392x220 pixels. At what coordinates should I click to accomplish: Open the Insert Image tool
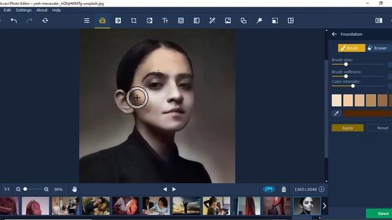click(228, 20)
